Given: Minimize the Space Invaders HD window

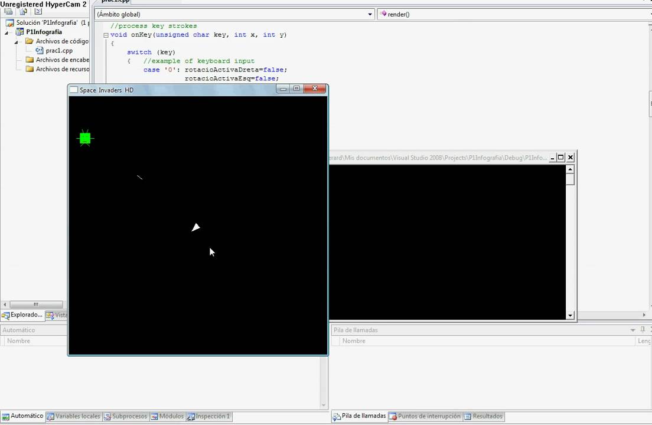Looking at the screenshot, I should click(x=283, y=89).
